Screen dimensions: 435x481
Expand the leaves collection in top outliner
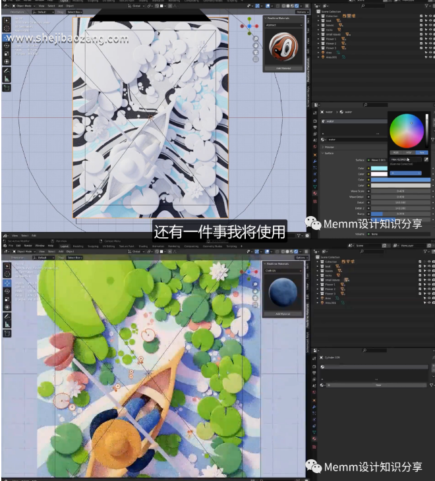click(319, 25)
